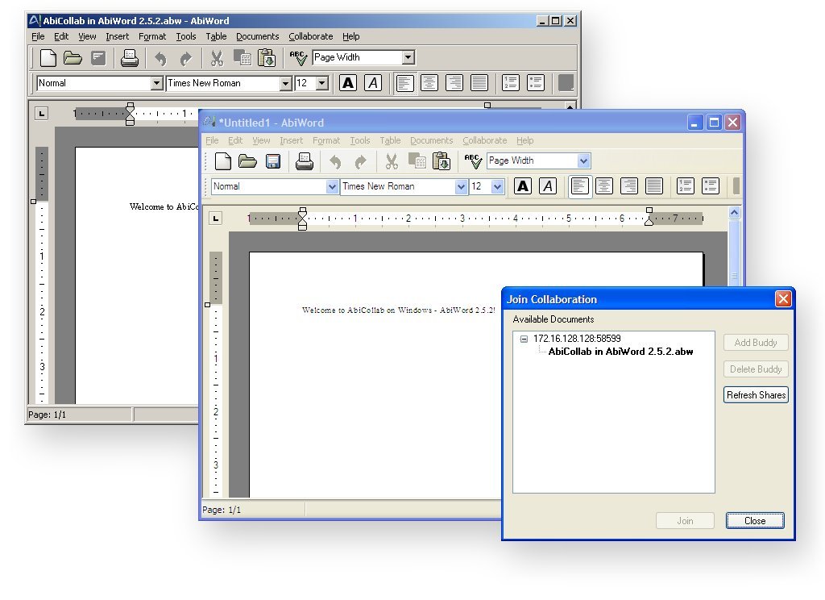
Task: Numbered list icon in AbiCollab back window
Action: [510, 83]
